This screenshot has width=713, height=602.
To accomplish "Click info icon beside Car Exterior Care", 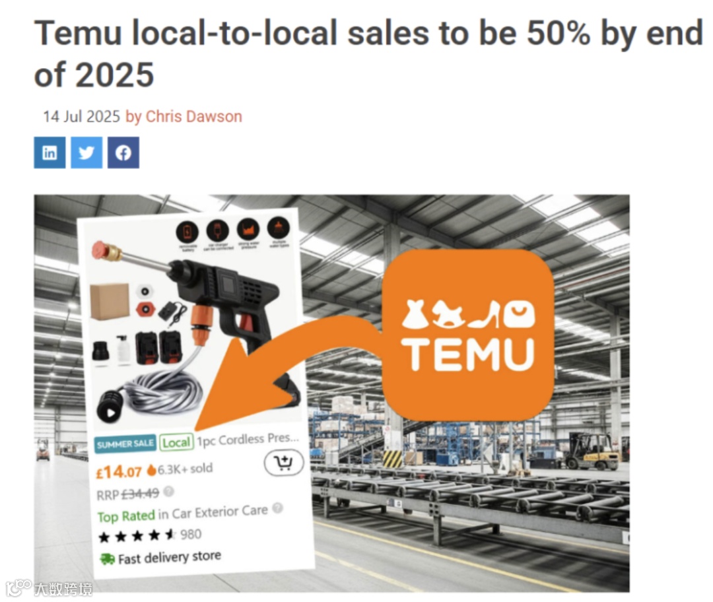I will (x=277, y=508).
